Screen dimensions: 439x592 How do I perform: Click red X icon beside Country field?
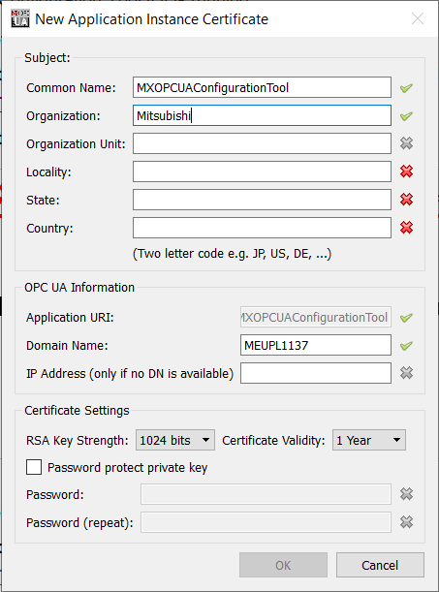tap(406, 228)
